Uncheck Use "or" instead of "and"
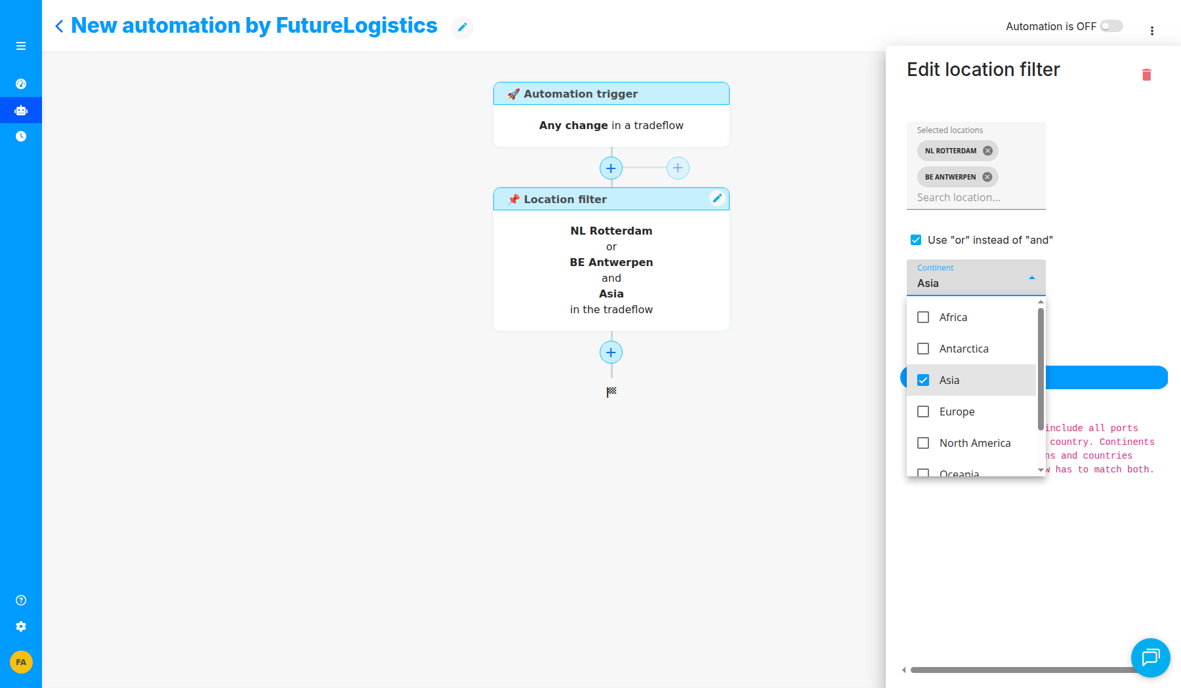The height and width of the screenshot is (688, 1181). click(916, 240)
